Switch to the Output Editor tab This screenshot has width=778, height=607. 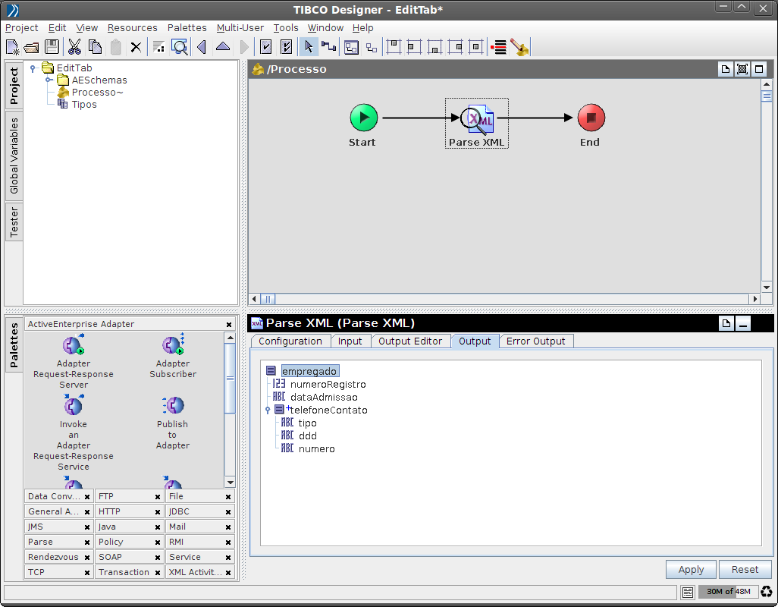[410, 341]
